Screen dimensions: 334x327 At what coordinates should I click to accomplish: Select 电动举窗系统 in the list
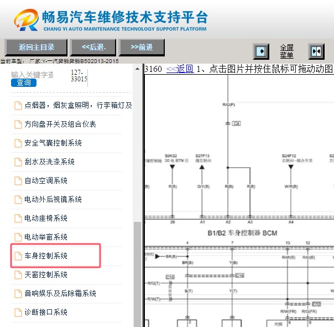[46, 237]
